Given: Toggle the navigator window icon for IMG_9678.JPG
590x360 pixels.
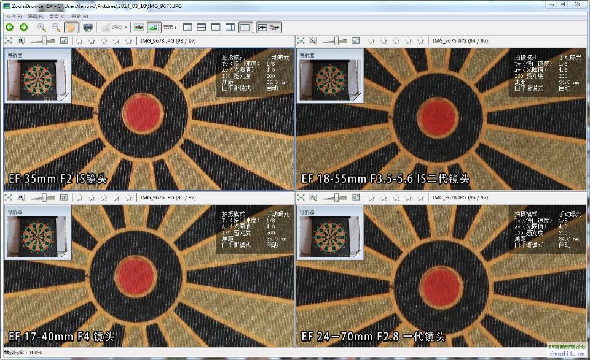Looking at the screenshot, I should coord(356,197).
